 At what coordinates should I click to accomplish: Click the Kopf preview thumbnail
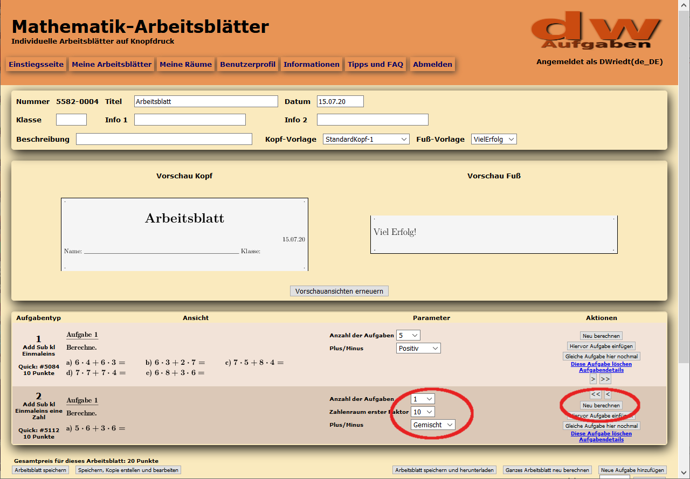click(x=184, y=234)
